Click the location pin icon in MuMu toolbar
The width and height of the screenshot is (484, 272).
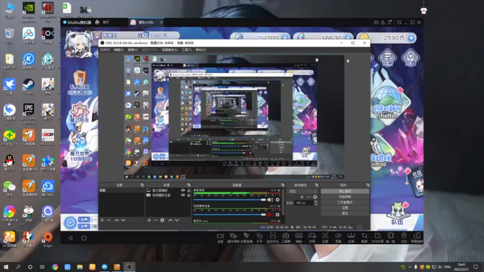pos(404,236)
